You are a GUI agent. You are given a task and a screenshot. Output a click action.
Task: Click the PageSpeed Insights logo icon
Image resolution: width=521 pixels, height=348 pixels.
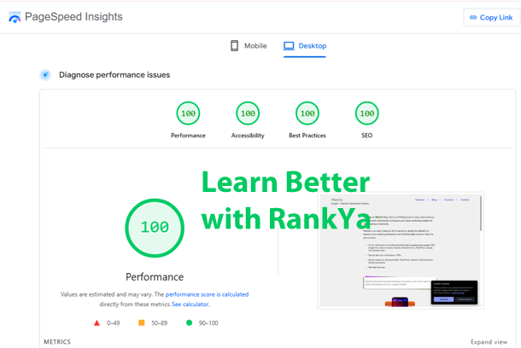pos(15,17)
